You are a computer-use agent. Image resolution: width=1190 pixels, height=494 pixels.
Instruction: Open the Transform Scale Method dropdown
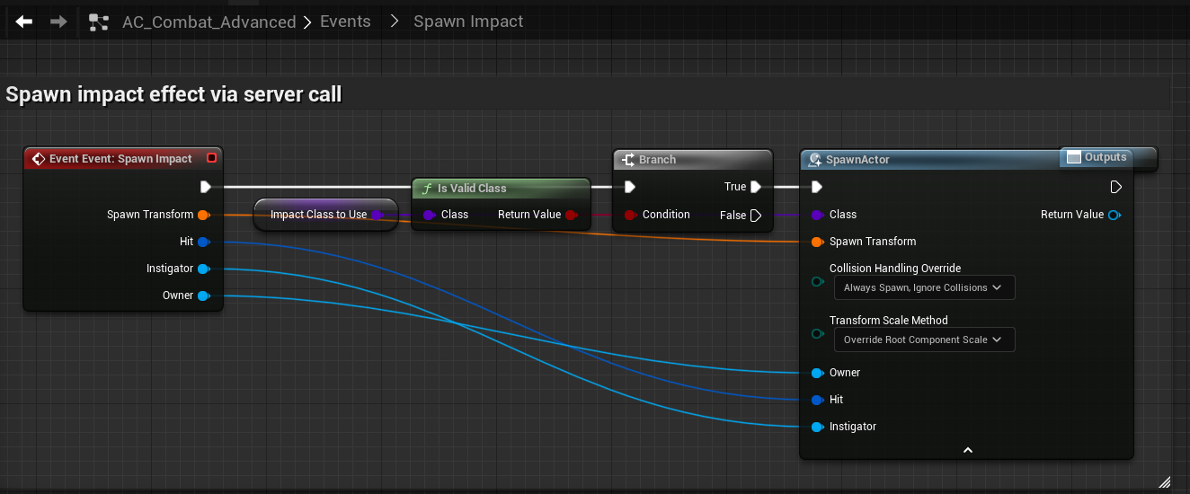[x=924, y=340]
